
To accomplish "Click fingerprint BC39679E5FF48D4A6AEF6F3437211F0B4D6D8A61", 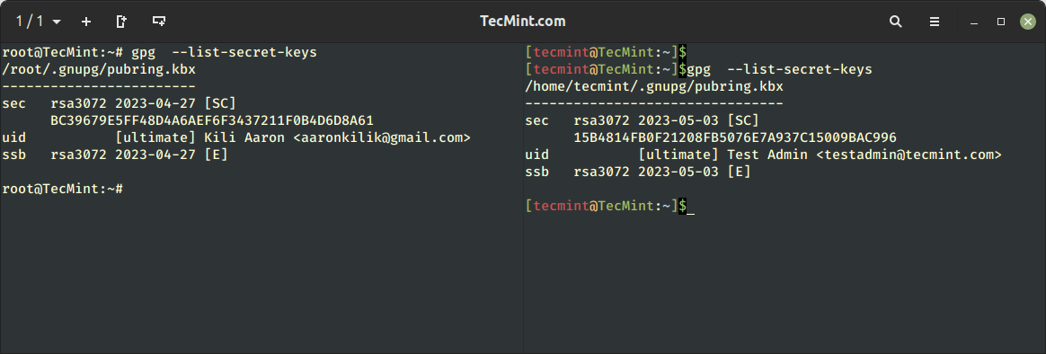I will pos(211,120).
